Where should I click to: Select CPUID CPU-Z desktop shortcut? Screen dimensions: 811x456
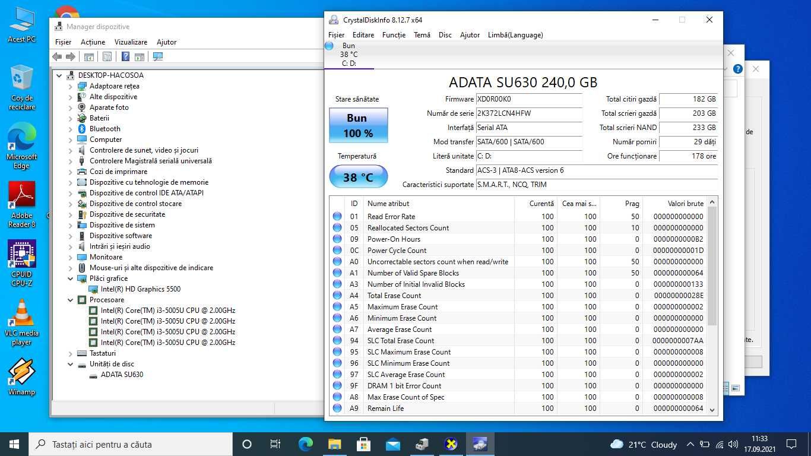click(21, 264)
